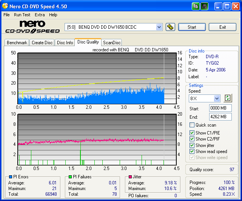Click the disc type DVD-R
Screen dimensions: 242x201
click(x=212, y=57)
